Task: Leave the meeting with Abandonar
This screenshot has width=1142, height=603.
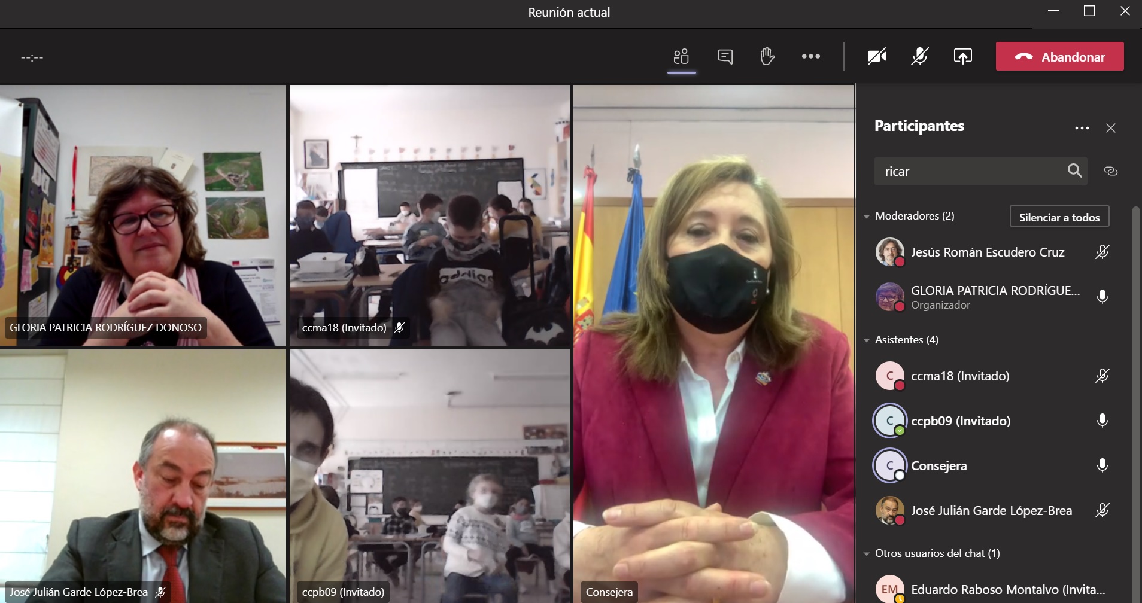Action: tap(1059, 57)
